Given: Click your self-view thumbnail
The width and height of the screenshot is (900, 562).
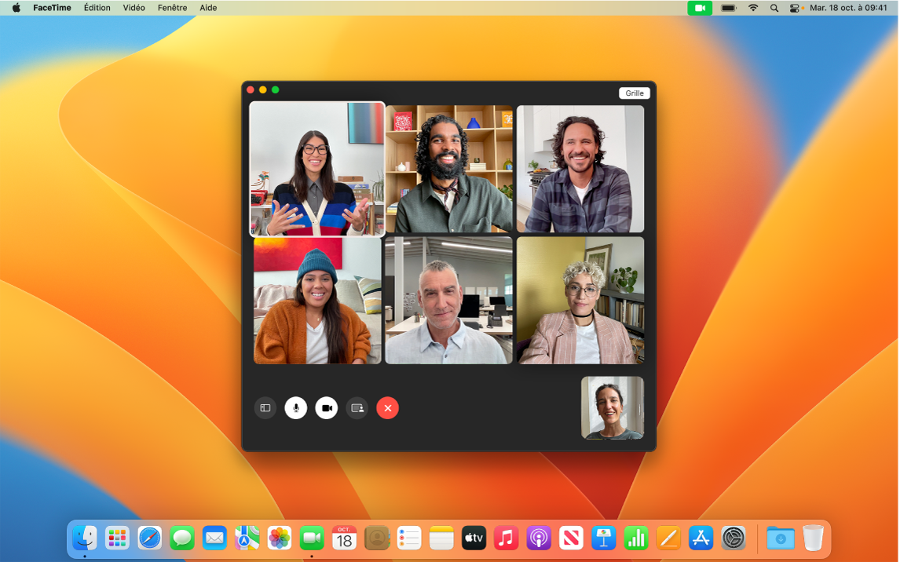Looking at the screenshot, I should [x=612, y=407].
